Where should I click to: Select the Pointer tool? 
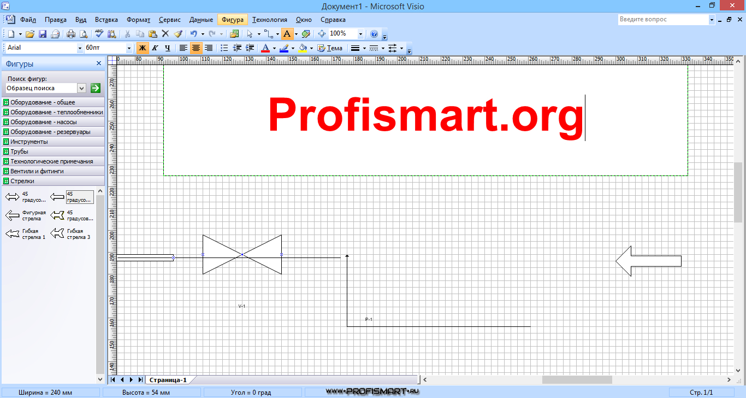250,34
